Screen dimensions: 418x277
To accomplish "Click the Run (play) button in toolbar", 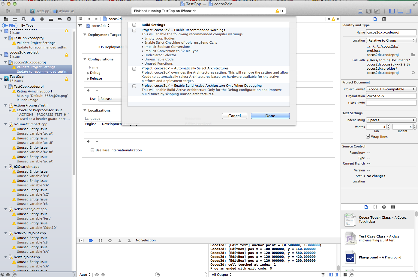I will (x=8, y=11).
